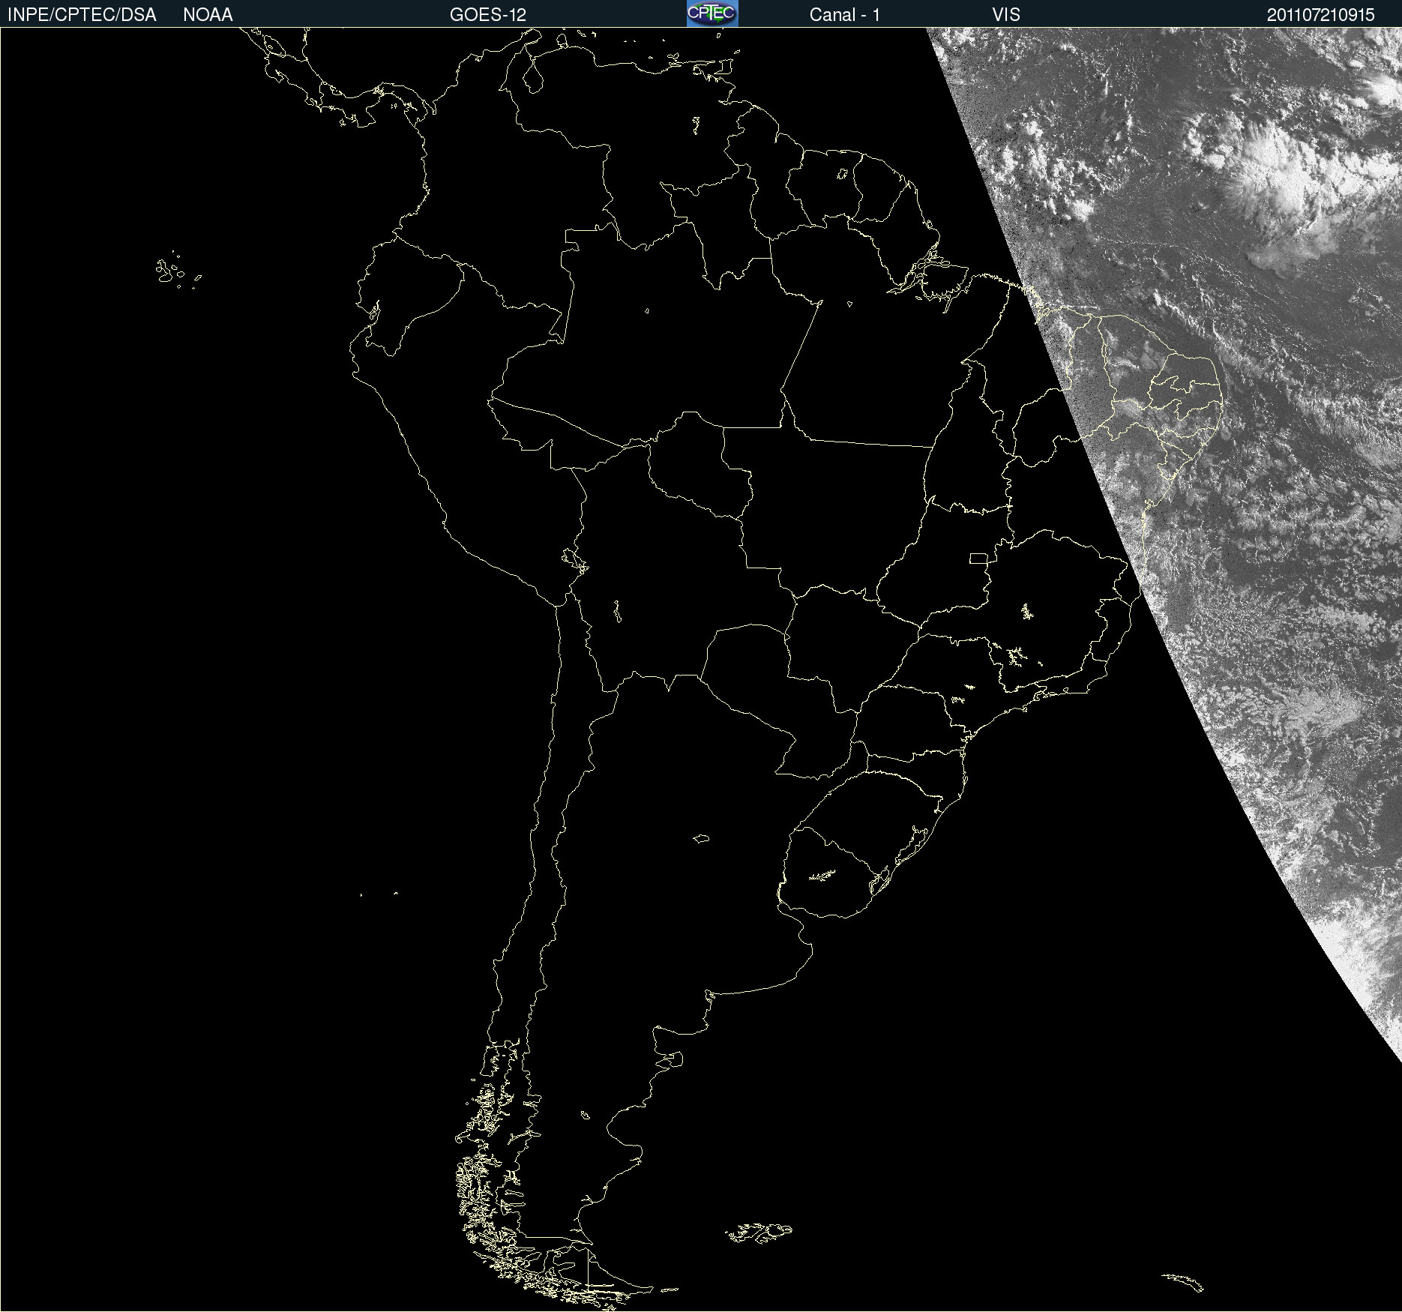Screen dimensions: 1402x1312
Task: Click the 201107210915 timestamp
Action: pyautogui.click(x=1321, y=15)
